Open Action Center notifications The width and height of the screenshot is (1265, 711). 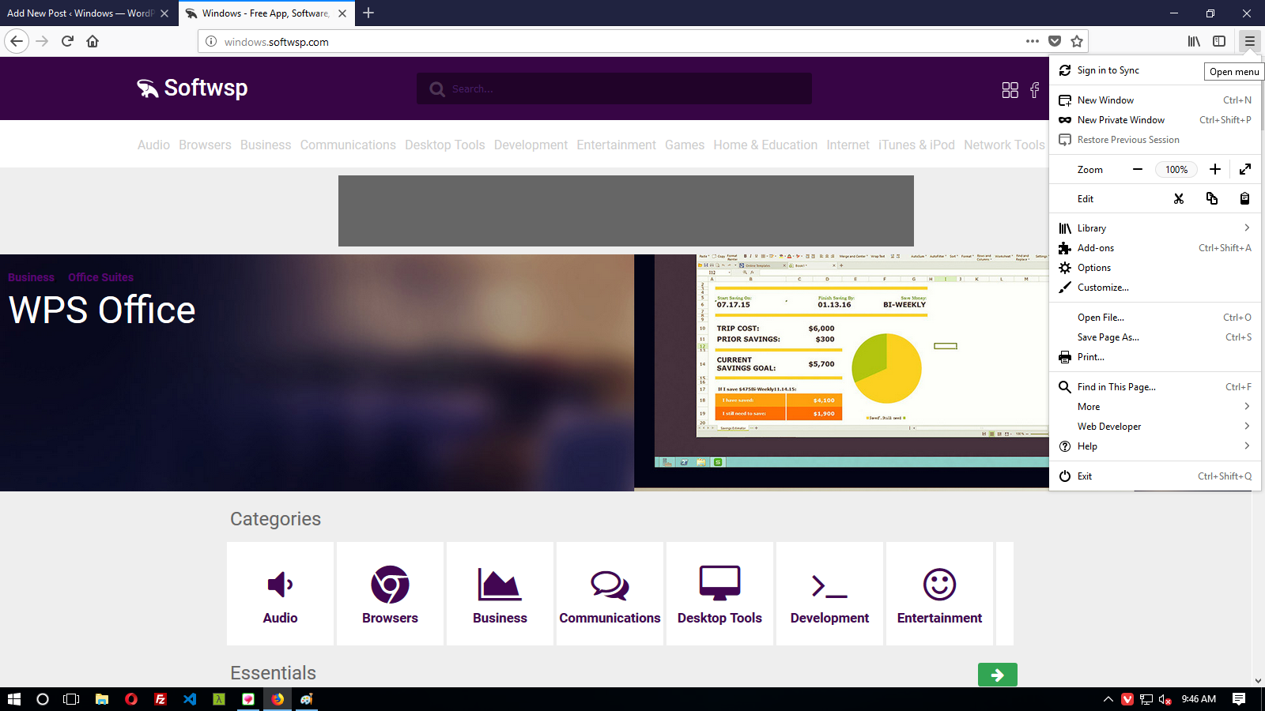coord(1239,699)
